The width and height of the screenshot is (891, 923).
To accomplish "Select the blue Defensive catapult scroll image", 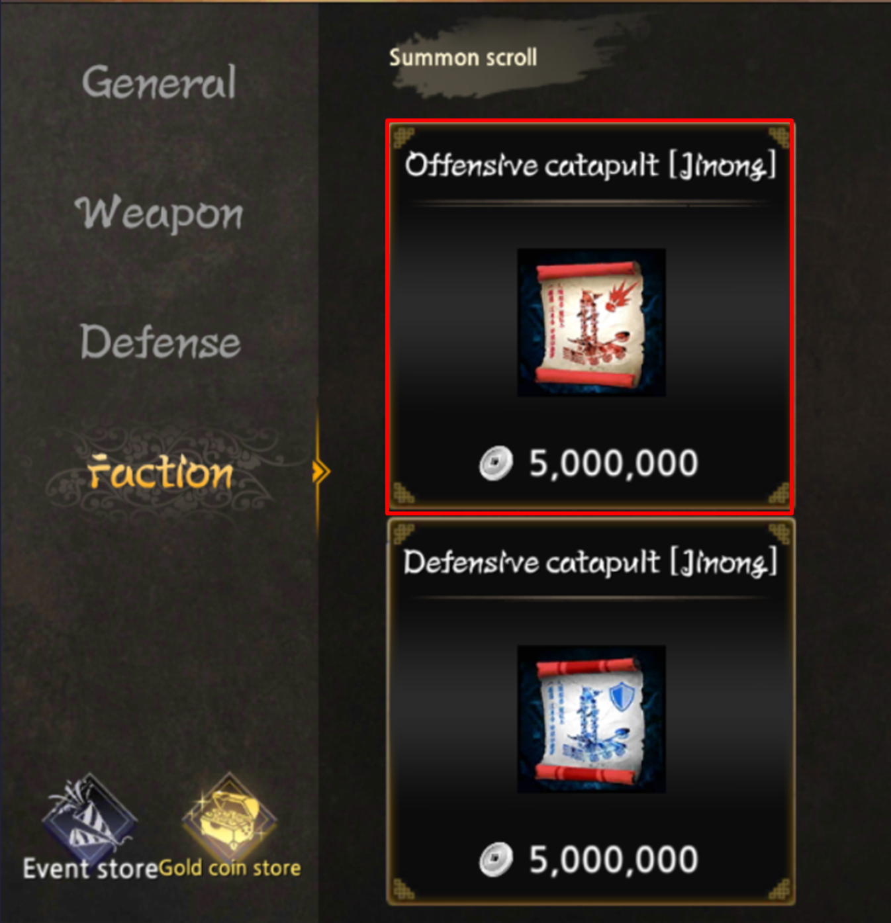I will 591,719.
